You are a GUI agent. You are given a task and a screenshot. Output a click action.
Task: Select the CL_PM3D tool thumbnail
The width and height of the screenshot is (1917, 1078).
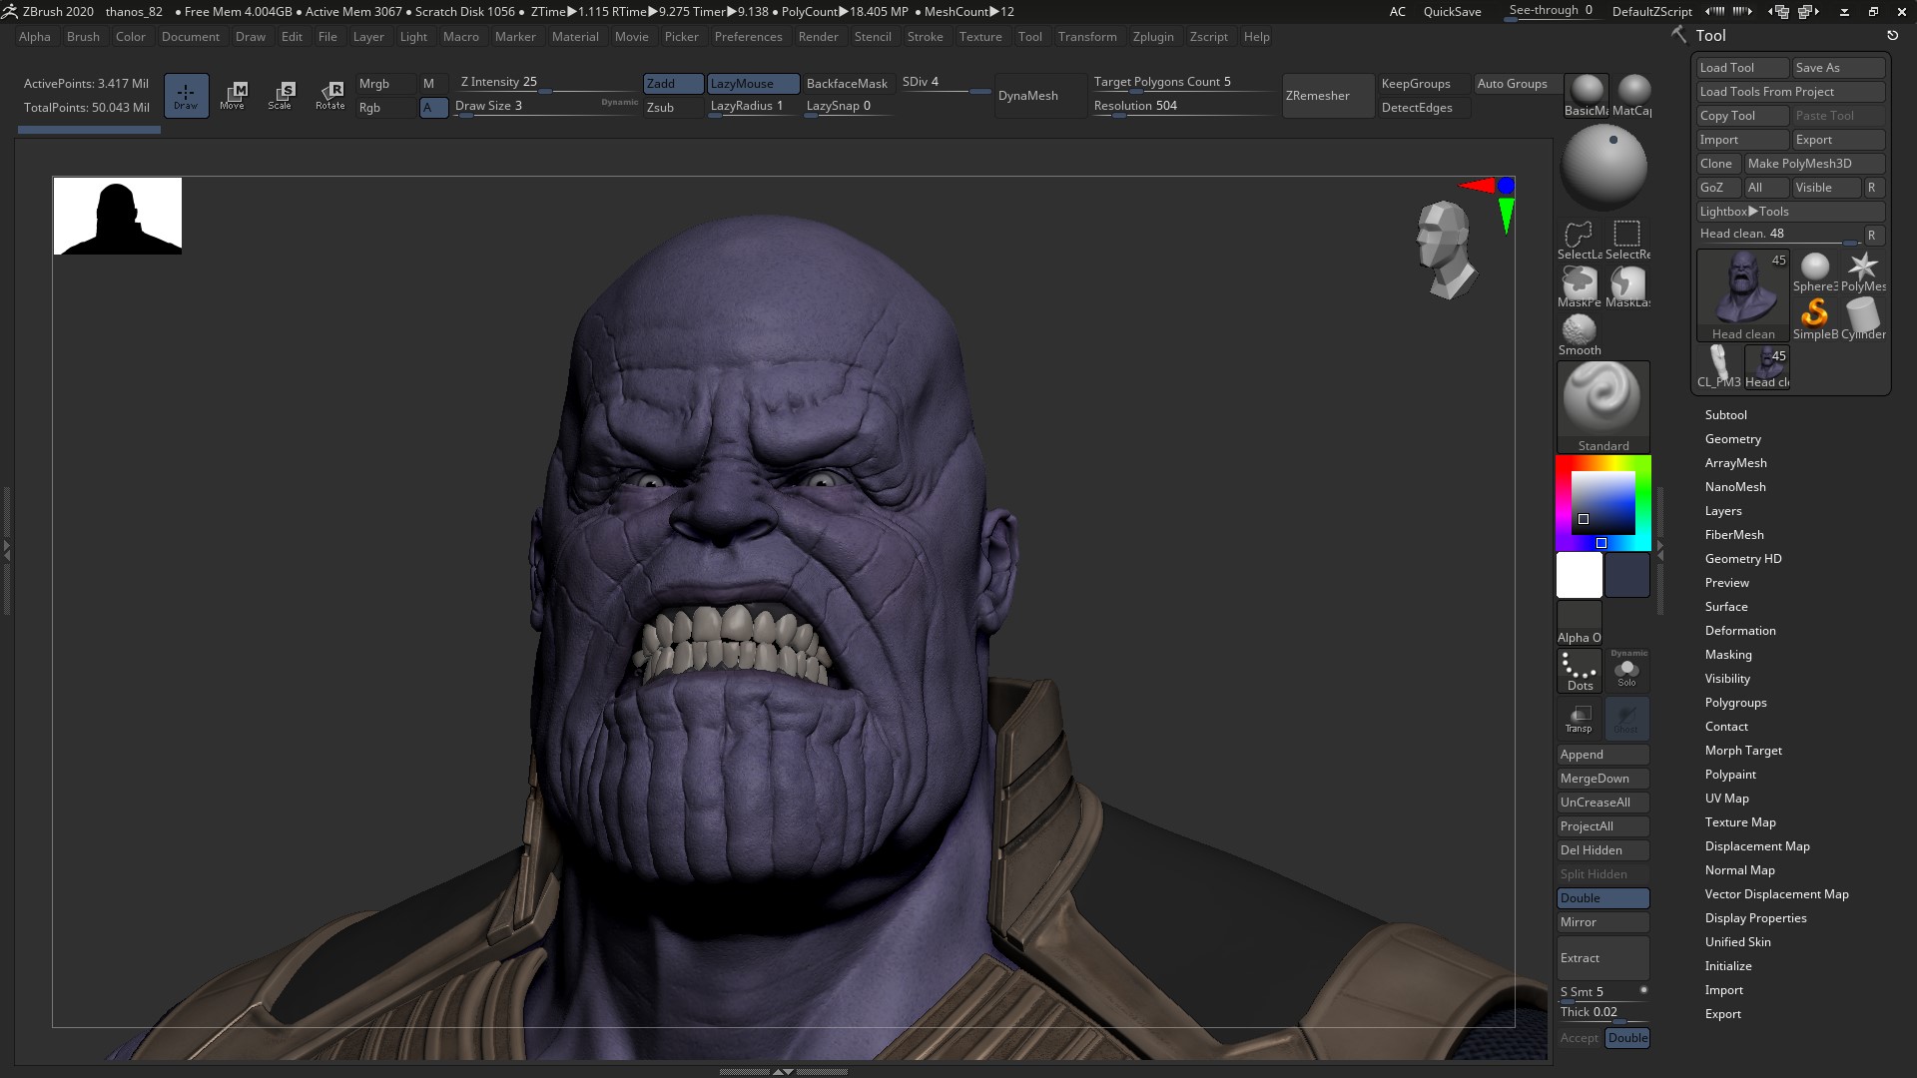(1719, 367)
